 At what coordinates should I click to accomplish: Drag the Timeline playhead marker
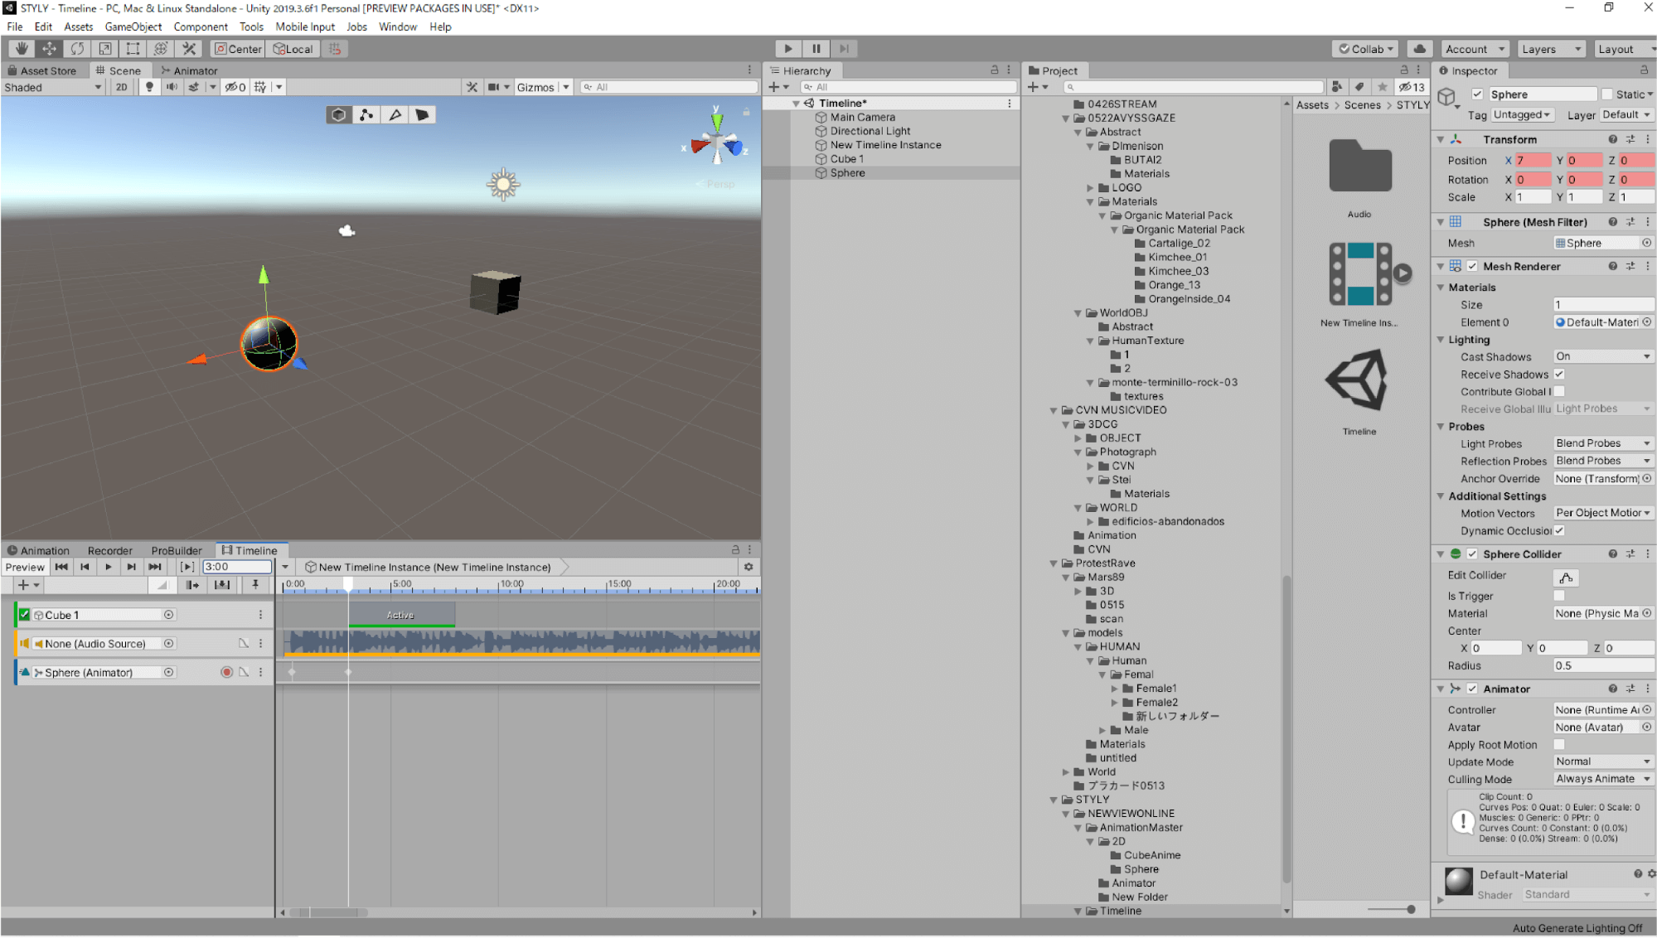point(347,584)
